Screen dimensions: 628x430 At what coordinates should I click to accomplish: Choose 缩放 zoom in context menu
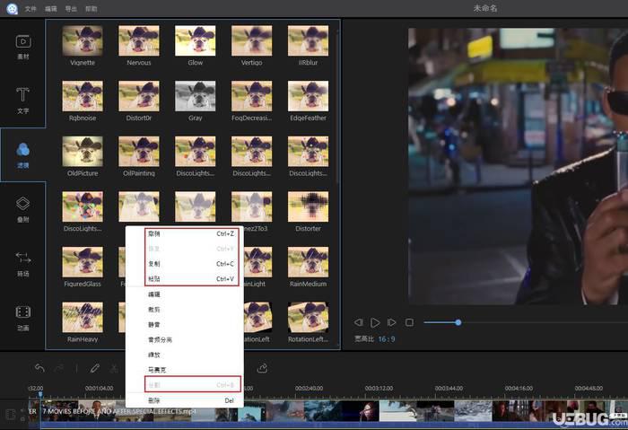point(185,355)
